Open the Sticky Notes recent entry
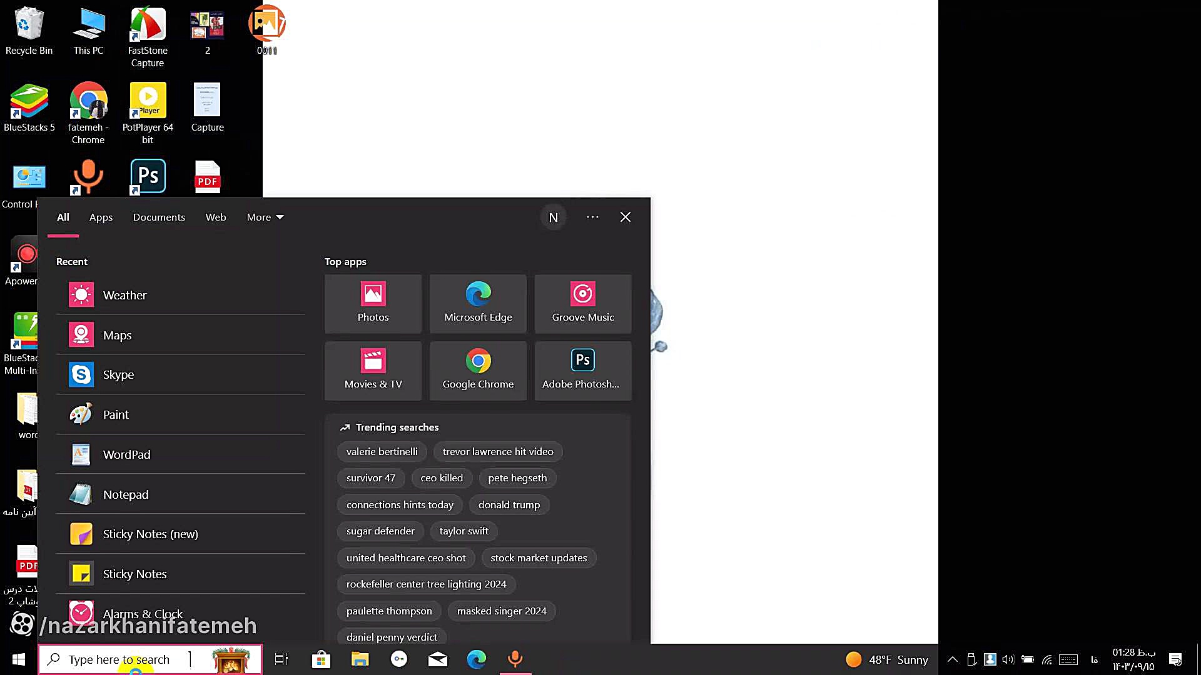The height and width of the screenshot is (675, 1201). click(x=180, y=574)
